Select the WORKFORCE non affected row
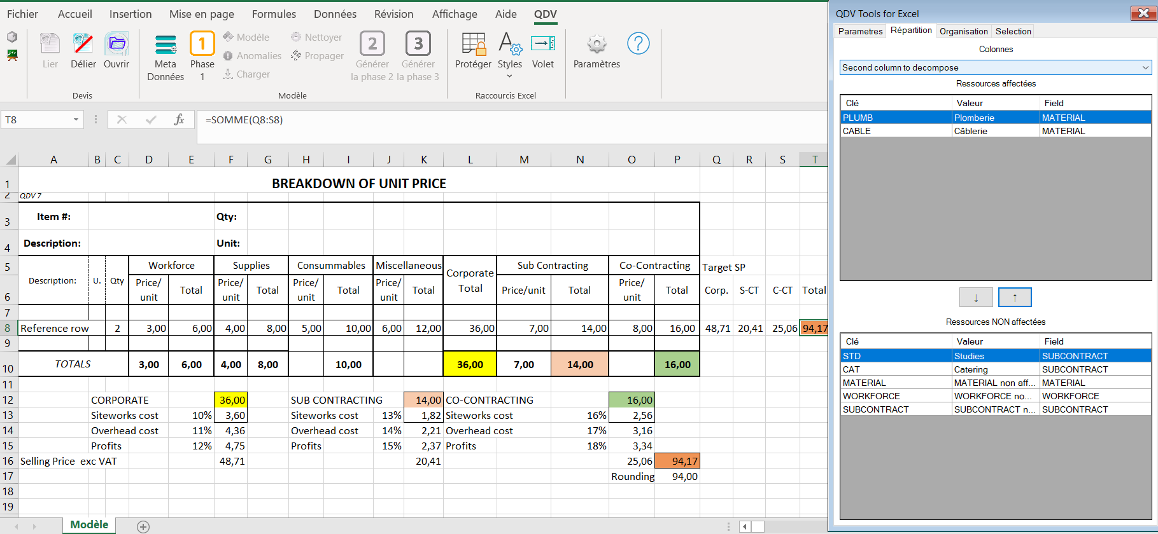This screenshot has width=1158, height=534. (996, 396)
